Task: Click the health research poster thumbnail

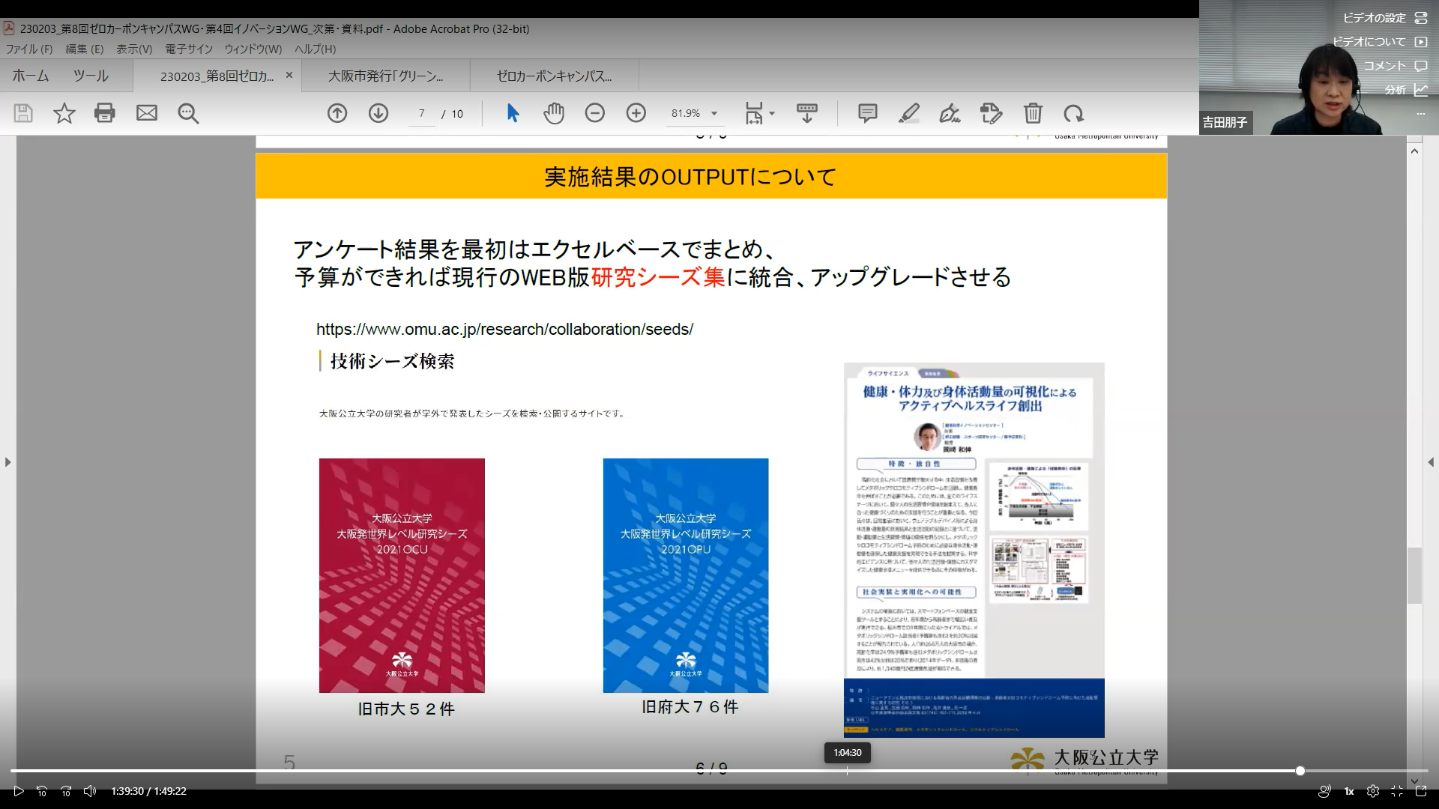Action: point(974,550)
